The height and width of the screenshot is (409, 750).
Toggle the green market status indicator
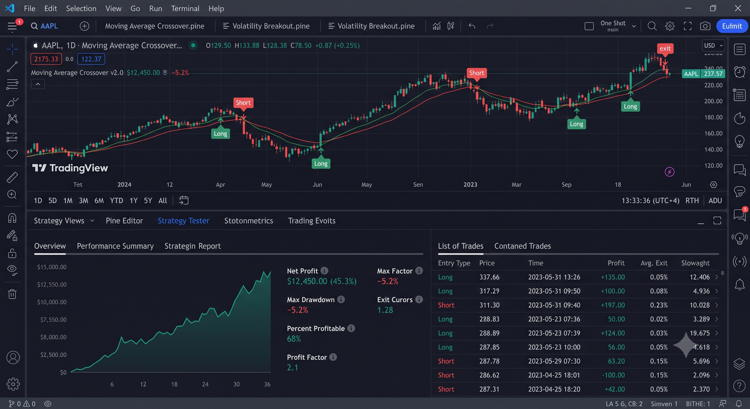coord(193,46)
